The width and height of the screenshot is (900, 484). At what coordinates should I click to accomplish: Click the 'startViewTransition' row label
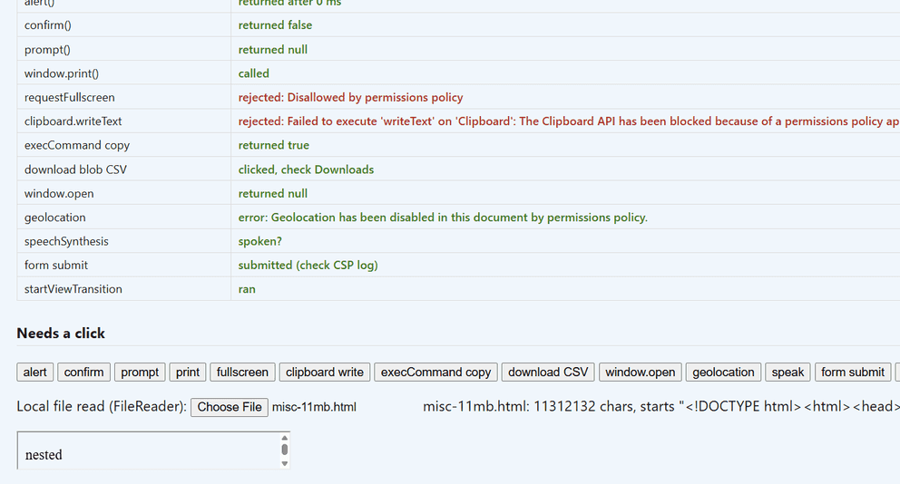click(73, 289)
